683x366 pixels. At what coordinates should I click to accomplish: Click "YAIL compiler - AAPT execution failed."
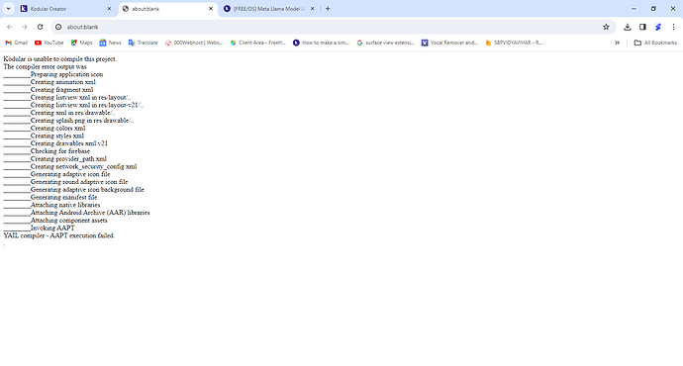coord(58,235)
